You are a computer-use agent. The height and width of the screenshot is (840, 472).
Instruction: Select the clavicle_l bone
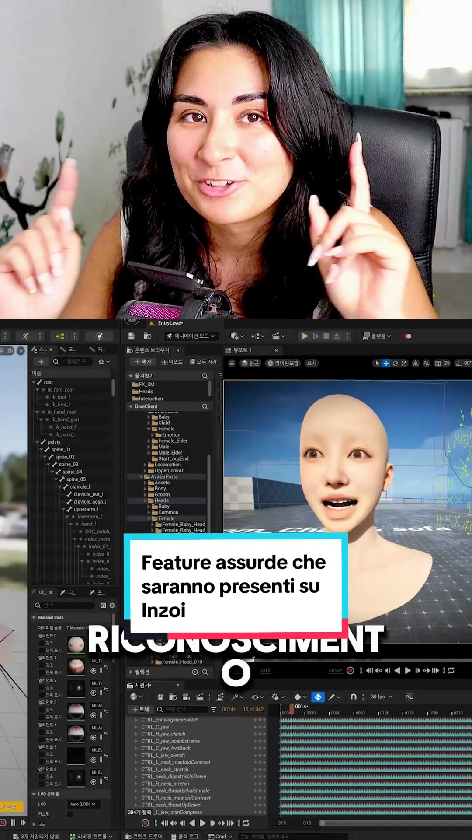tap(80, 486)
